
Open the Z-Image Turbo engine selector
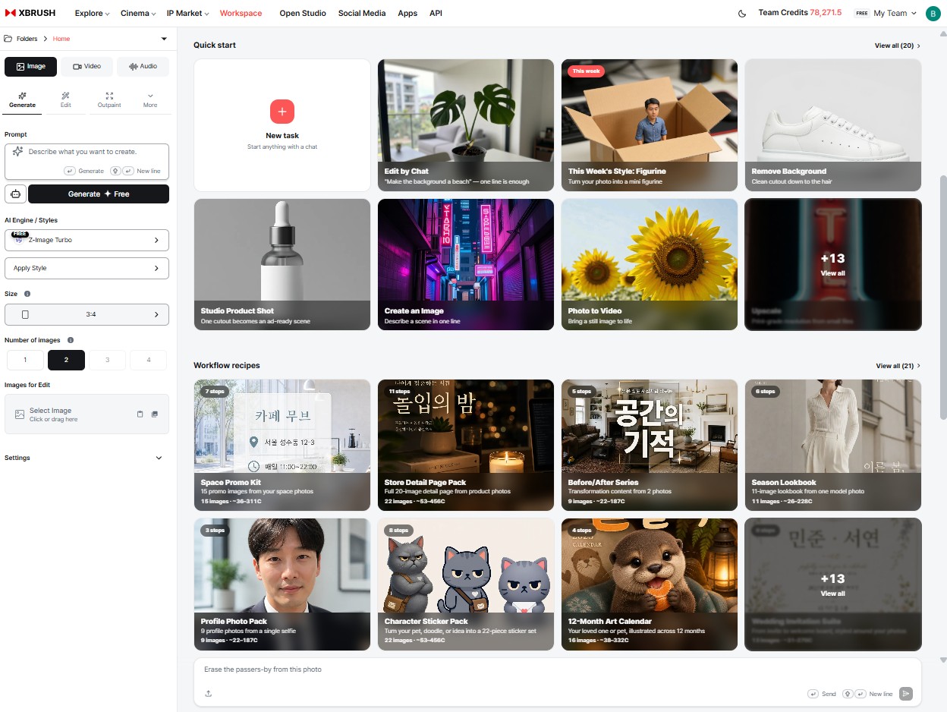[87, 240]
